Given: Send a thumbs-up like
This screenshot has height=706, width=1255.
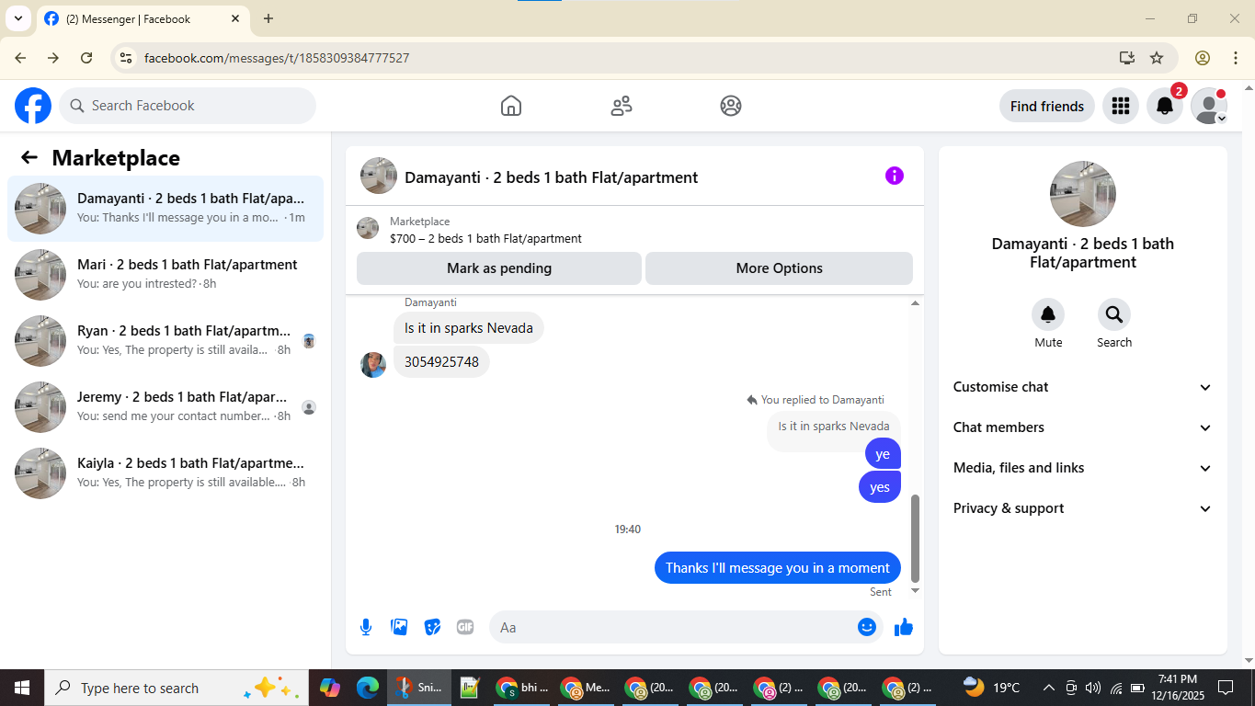Looking at the screenshot, I should [904, 627].
